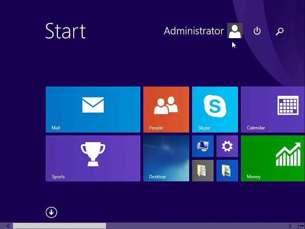Click the Administrator user name
This screenshot has height=229, width=305.
[x=194, y=31]
